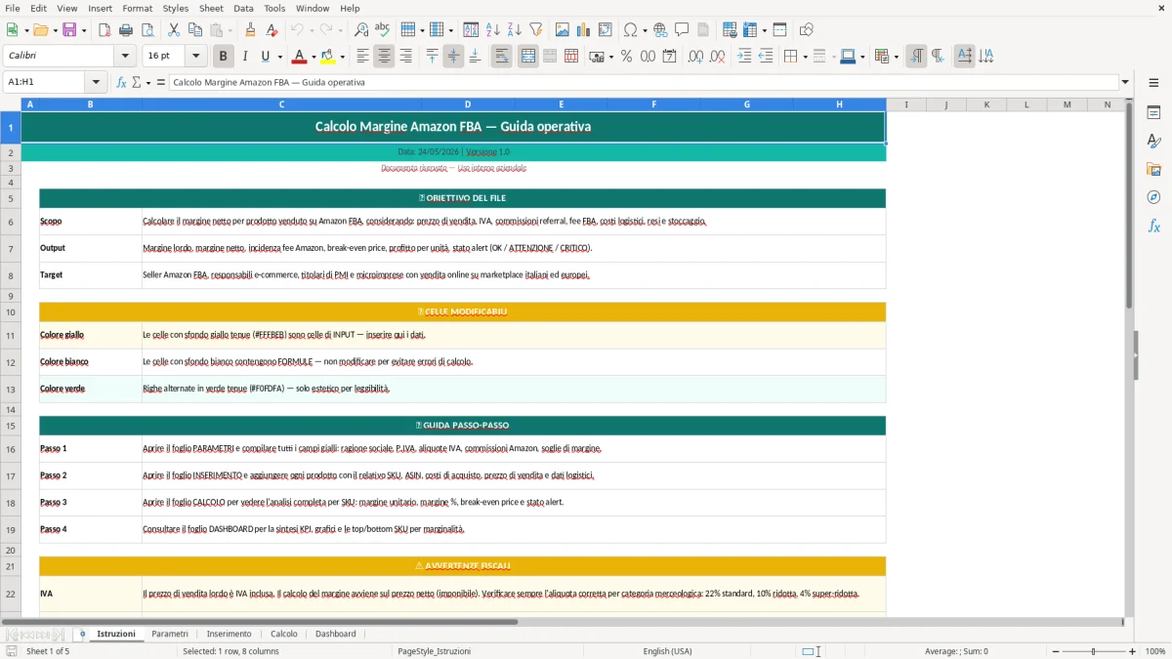The height and width of the screenshot is (659, 1172).
Task: Open the Font Size dropdown
Action: (196, 57)
